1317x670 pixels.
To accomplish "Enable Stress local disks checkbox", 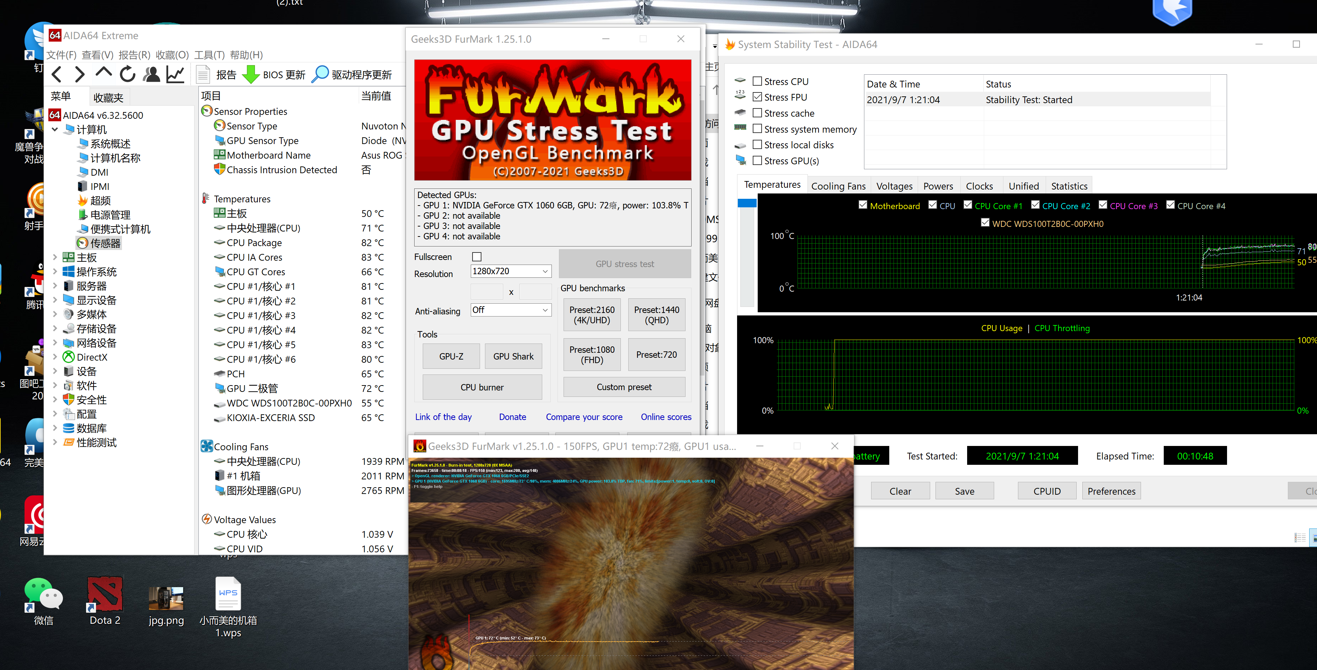I will [757, 145].
